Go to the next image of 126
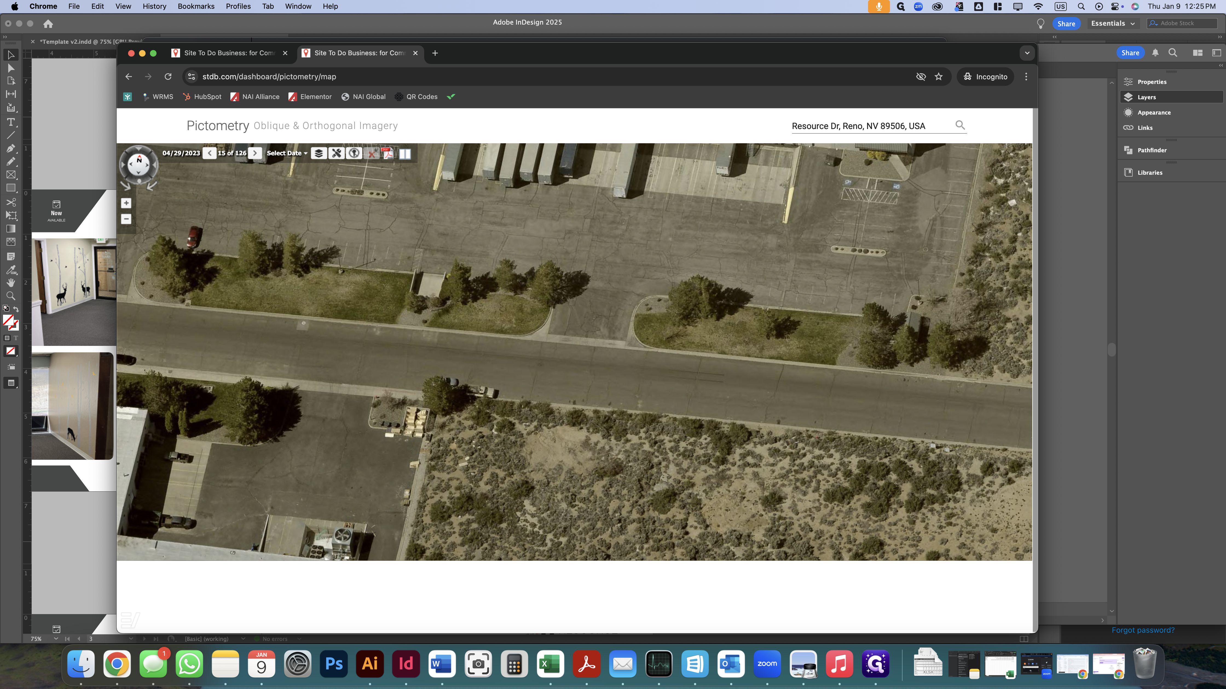1226x689 pixels. click(x=255, y=153)
